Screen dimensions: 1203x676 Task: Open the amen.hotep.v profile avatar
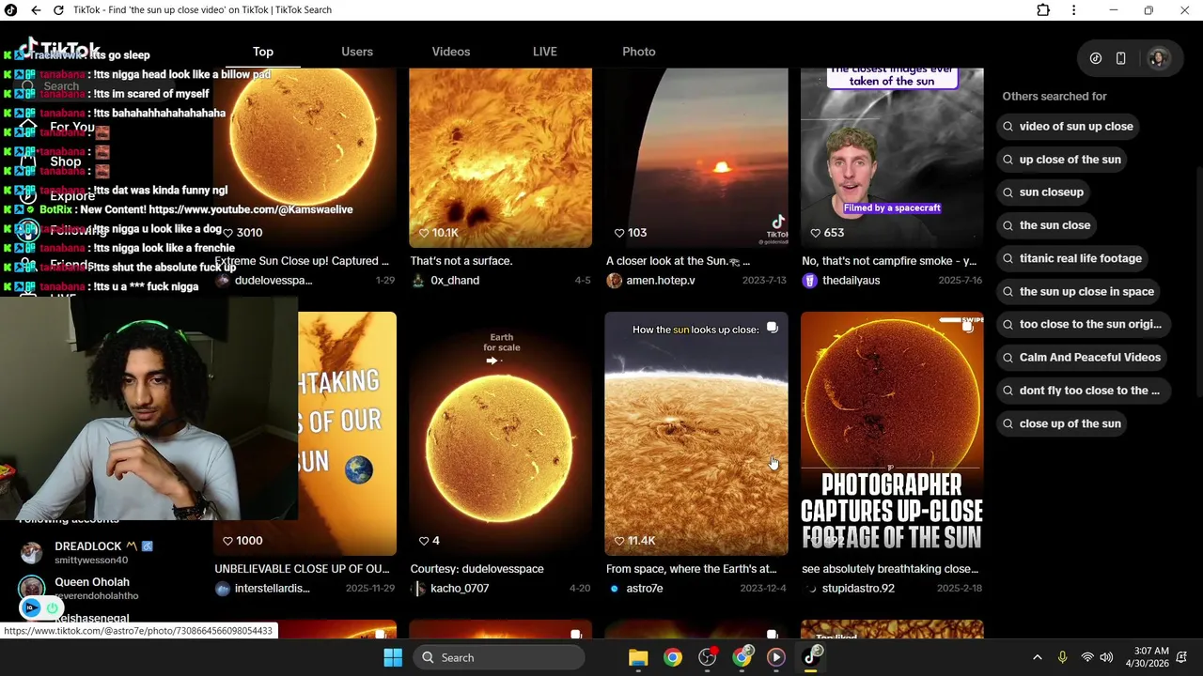coord(614,281)
